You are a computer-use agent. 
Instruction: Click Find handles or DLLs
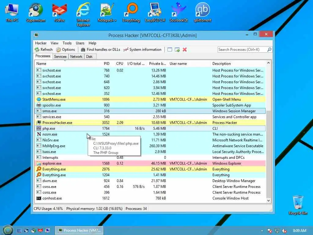point(101,50)
